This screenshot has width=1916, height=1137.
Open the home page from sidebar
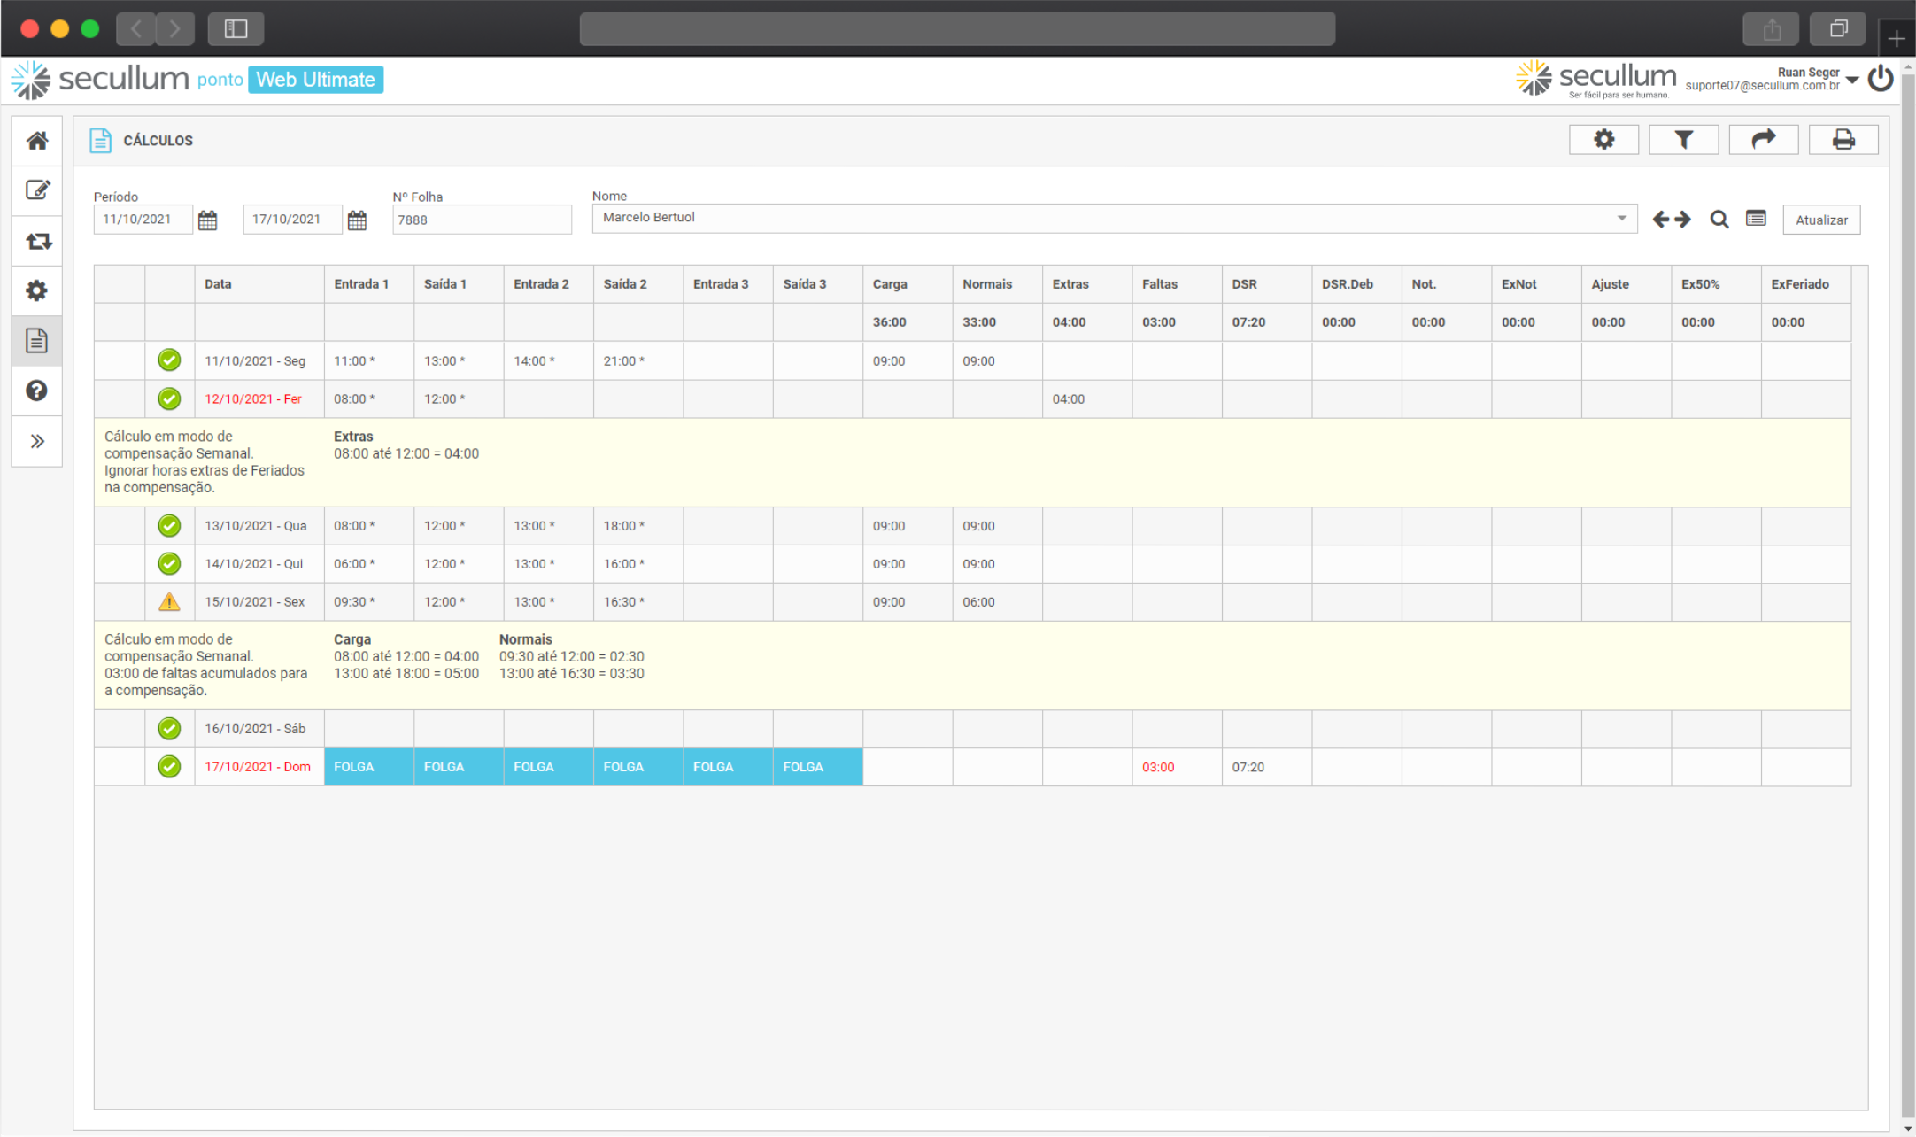pyautogui.click(x=37, y=141)
